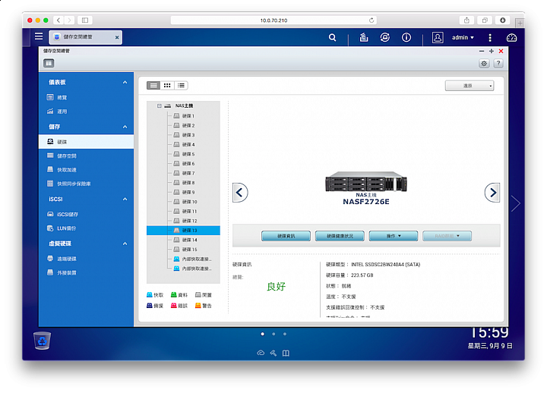Open 快取加速 in the sidebar
Viewport: 547px width, 393px height.
tap(86, 170)
